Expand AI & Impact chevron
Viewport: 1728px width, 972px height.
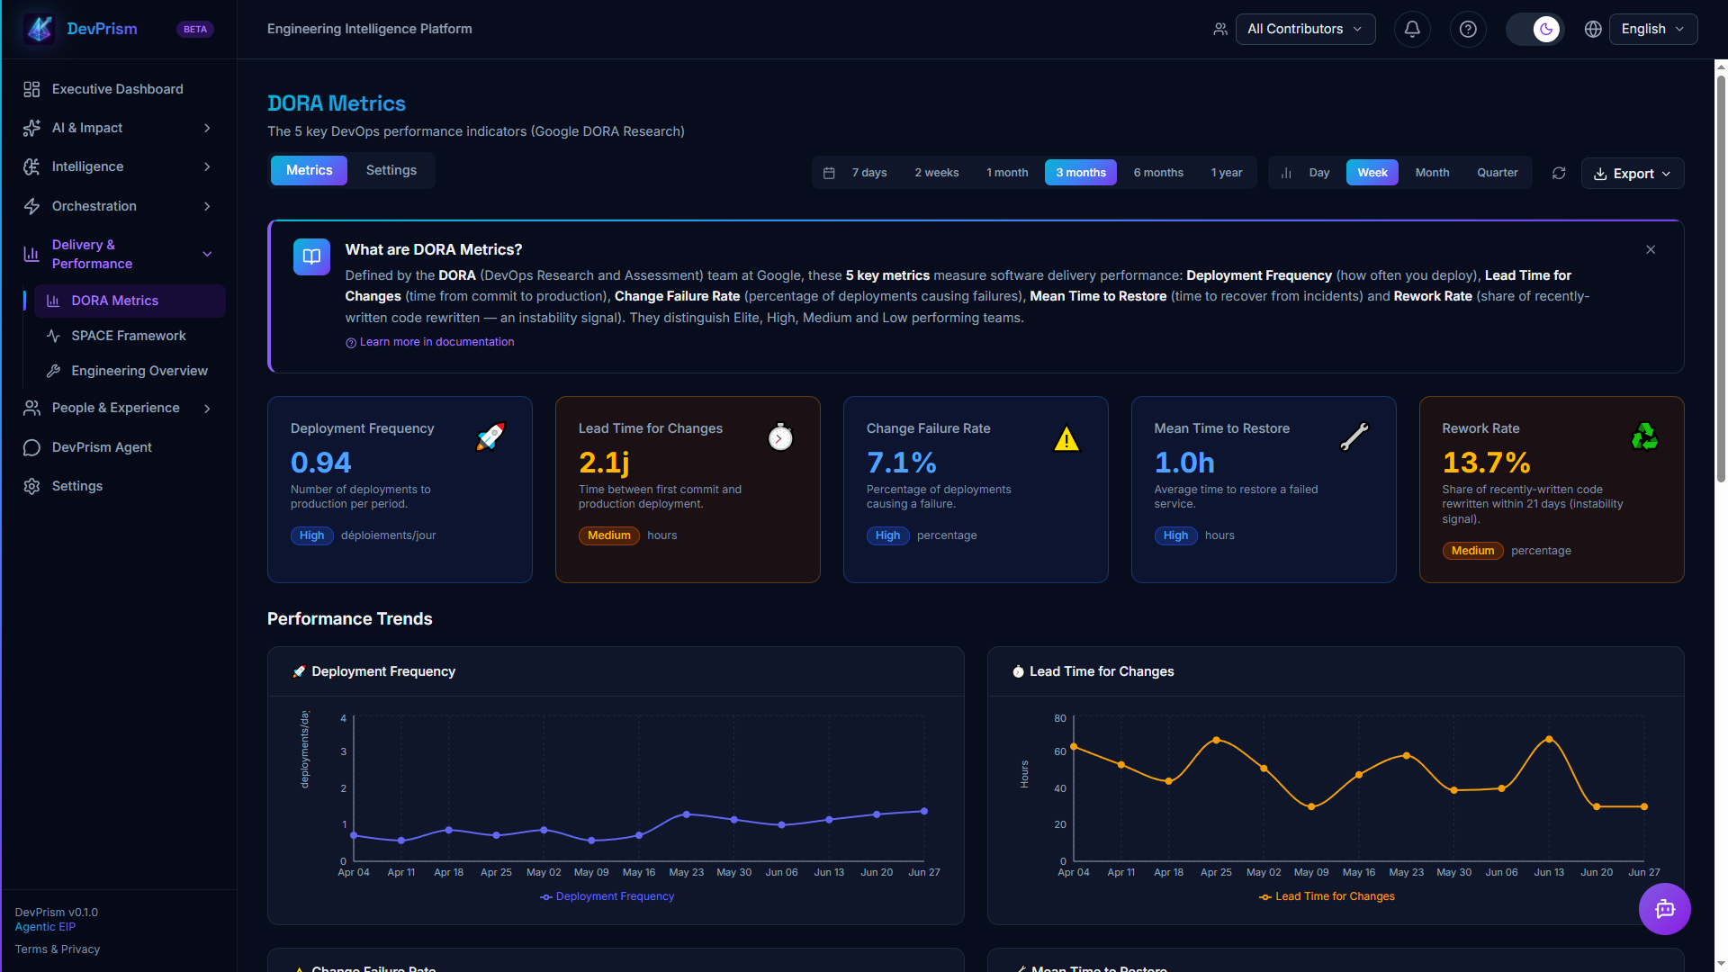[x=208, y=128]
